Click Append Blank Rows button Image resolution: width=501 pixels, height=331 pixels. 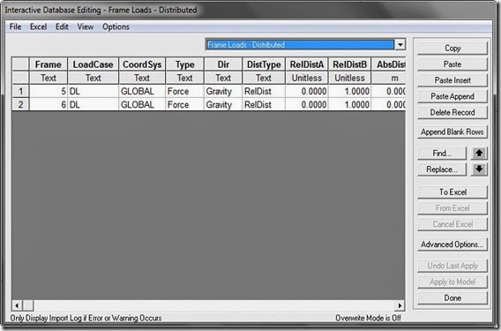pos(452,132)
